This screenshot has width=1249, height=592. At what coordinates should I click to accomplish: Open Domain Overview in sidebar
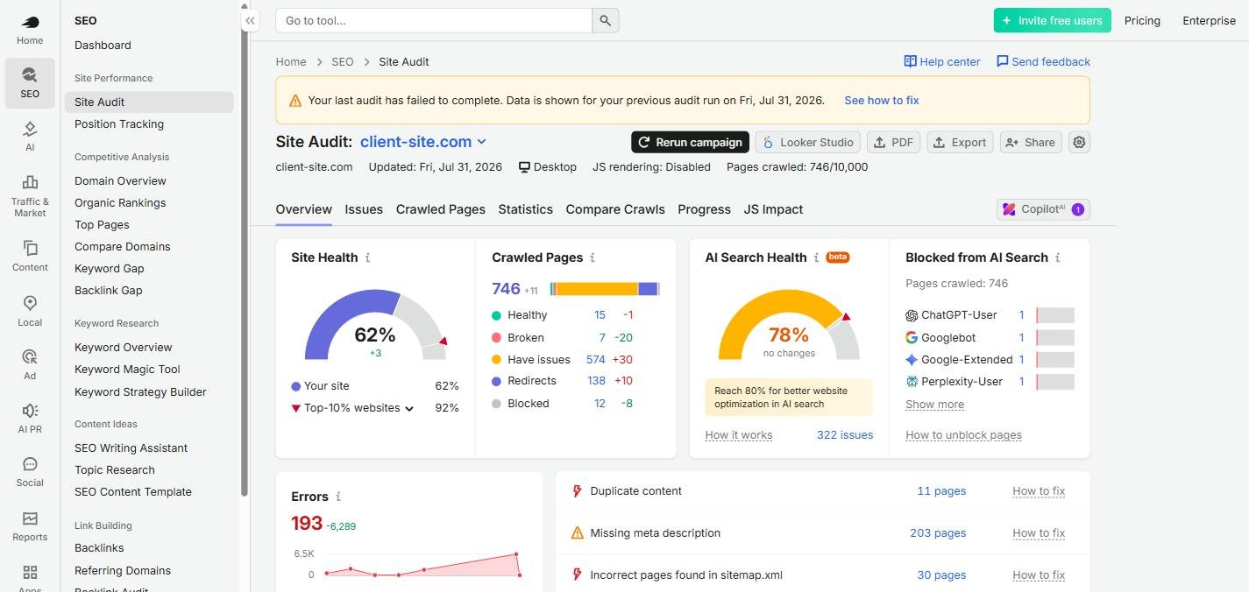(x=120, y=181)
